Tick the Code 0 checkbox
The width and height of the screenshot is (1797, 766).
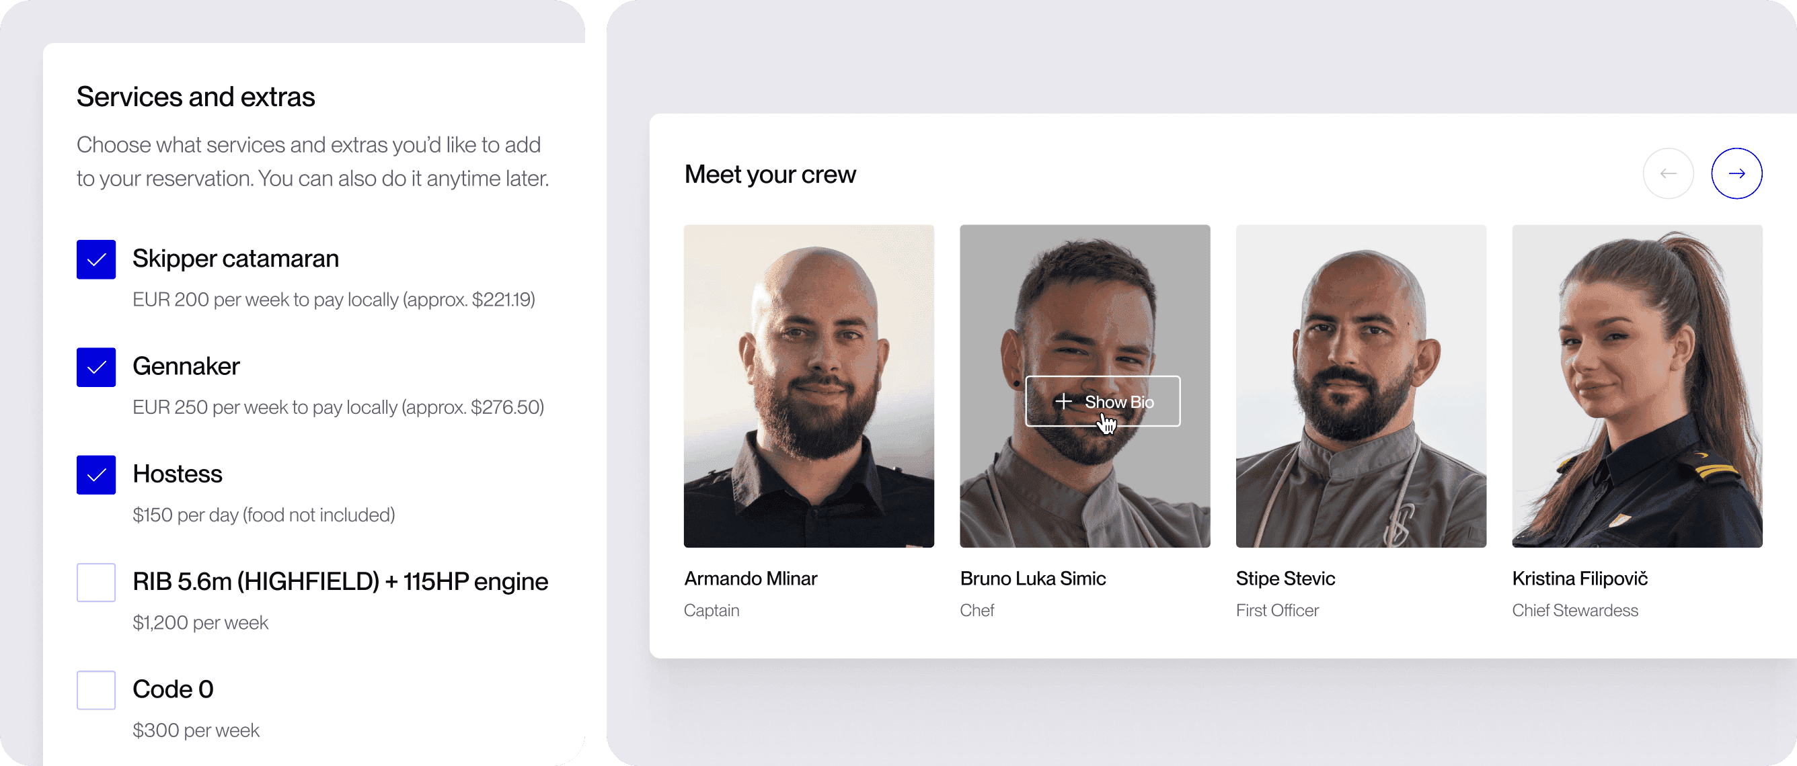pyautogui.click(x=96, y=690)
